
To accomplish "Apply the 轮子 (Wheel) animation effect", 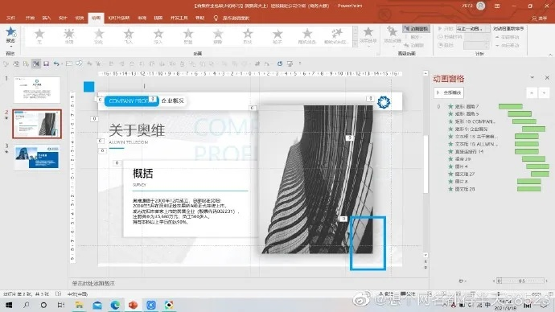I will [x=277, y=36].
